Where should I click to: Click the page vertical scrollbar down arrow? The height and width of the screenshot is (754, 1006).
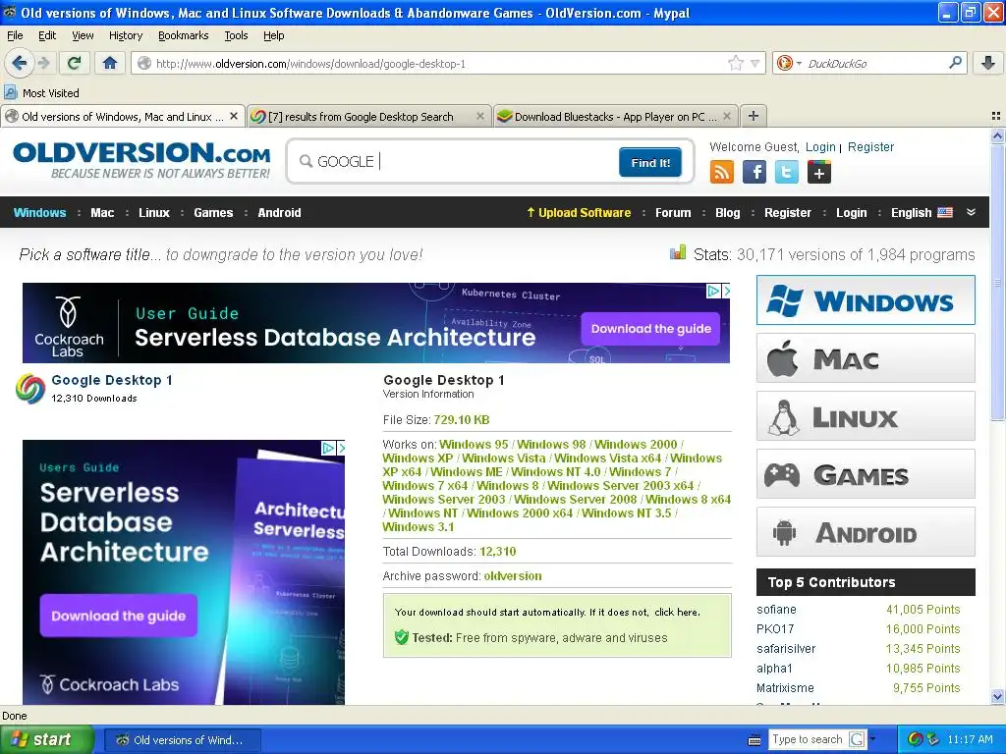pos(997,696)
